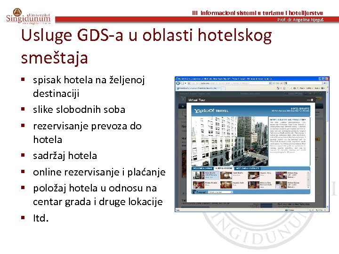Open the Change Language dropdown
339x254 pixels.
220,192
